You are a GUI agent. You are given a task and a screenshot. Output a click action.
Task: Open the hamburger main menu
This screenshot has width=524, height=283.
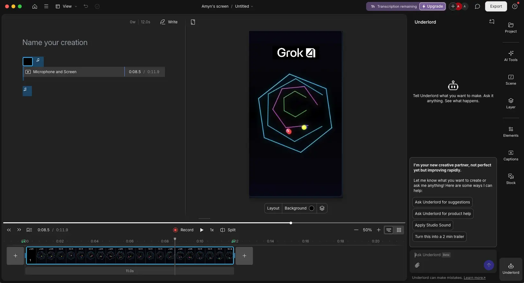click(x=46, y=6)
